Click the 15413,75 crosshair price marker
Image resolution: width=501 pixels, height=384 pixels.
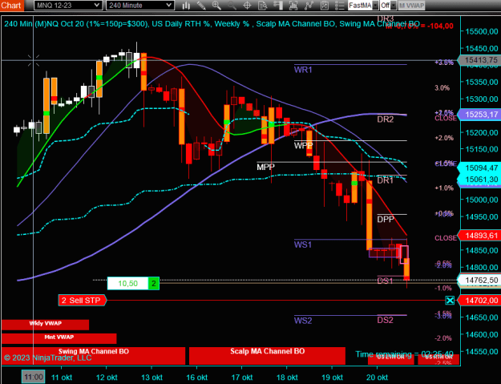(479, 60)
